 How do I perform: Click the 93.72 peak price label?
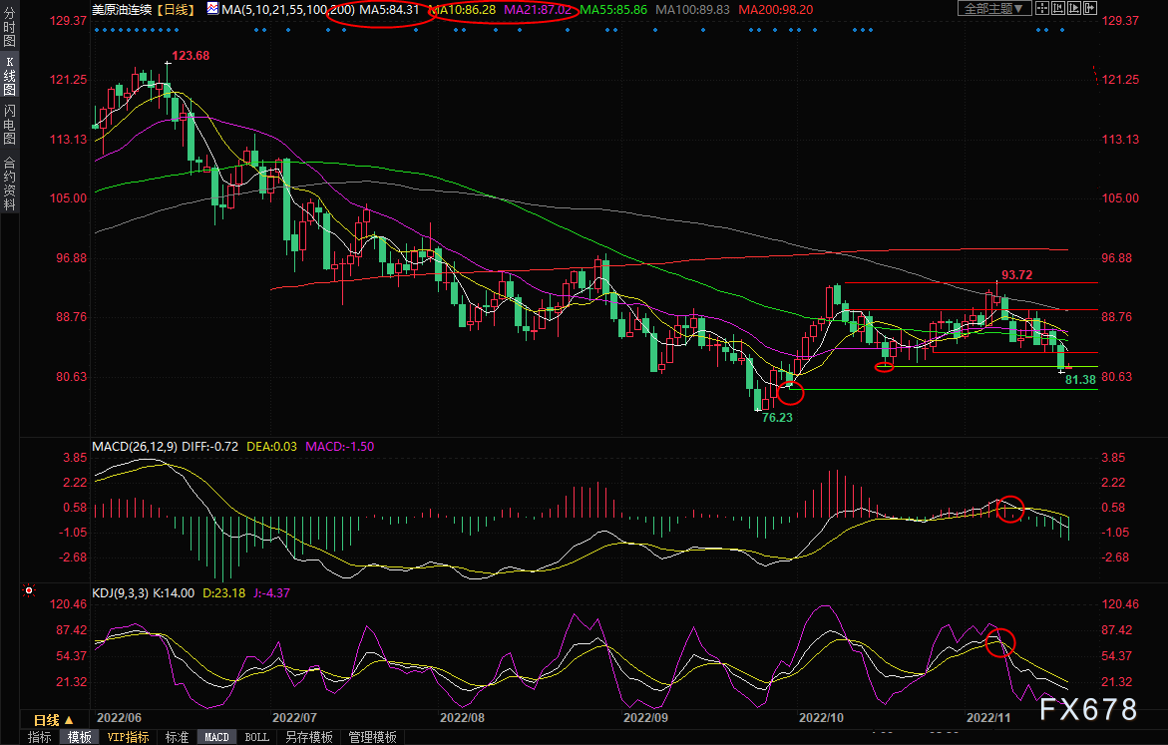click(1016, 275)
